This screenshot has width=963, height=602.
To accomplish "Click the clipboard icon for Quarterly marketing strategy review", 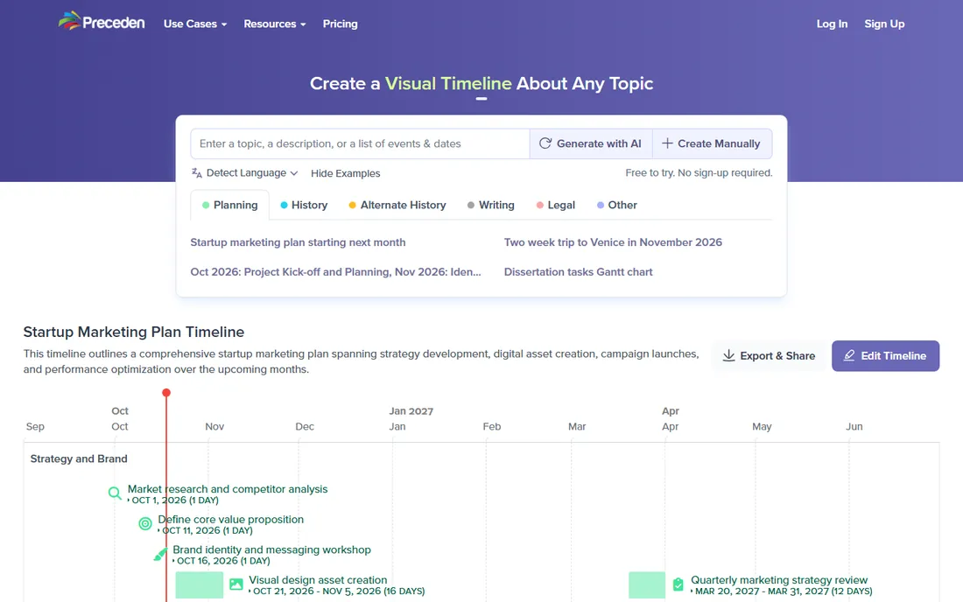I will 678,584.
